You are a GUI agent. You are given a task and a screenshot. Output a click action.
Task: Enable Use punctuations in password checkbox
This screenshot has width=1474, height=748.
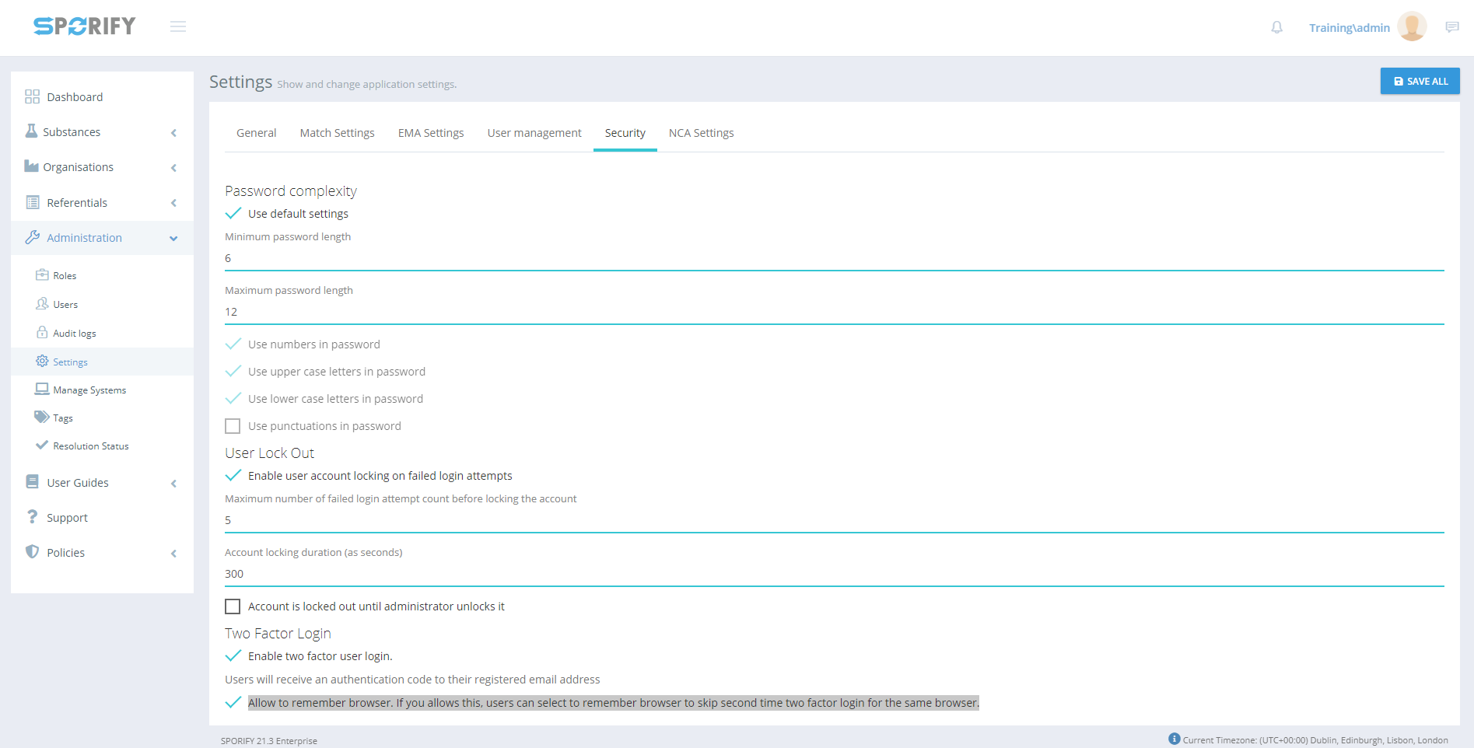coord(233,426)
